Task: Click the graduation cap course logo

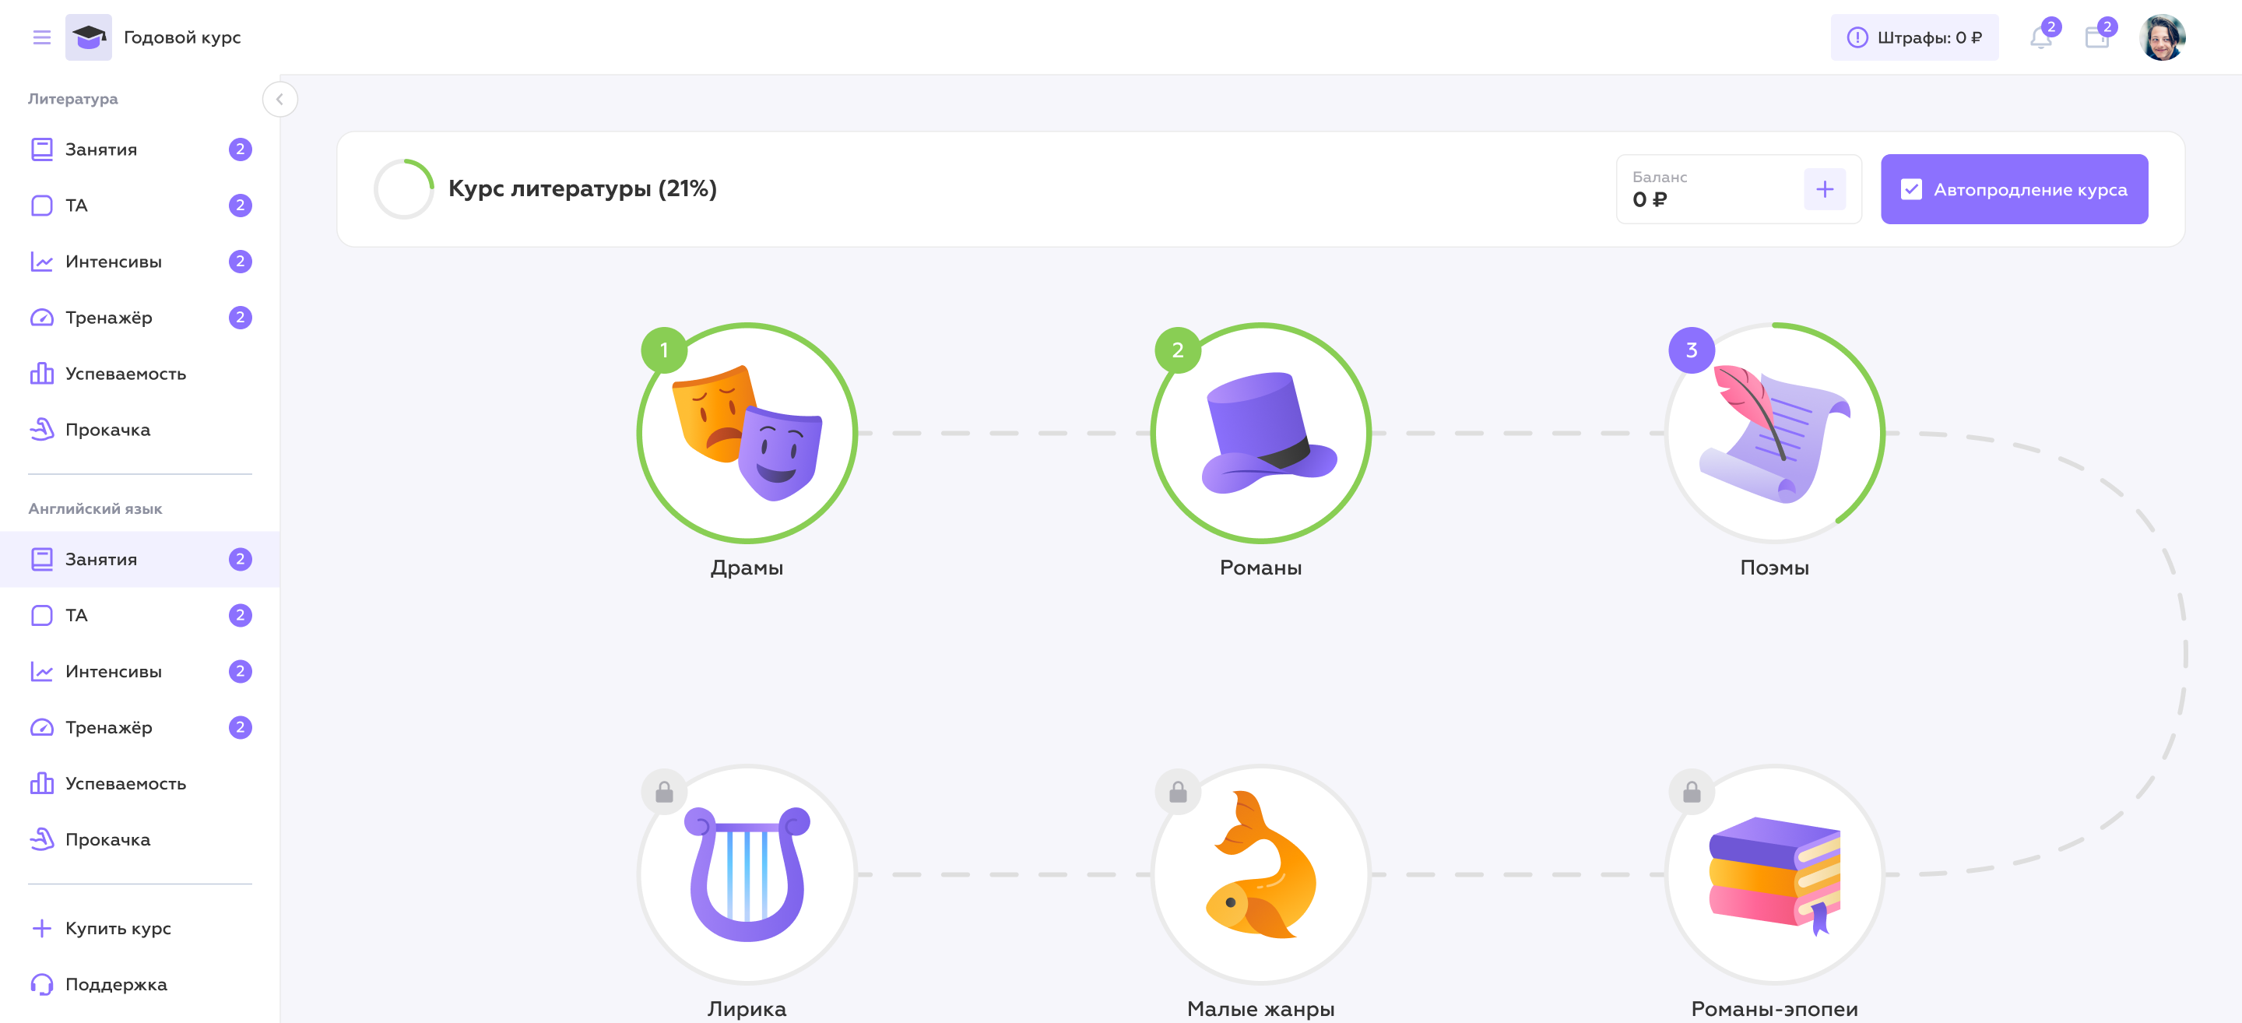Action: 89,37
